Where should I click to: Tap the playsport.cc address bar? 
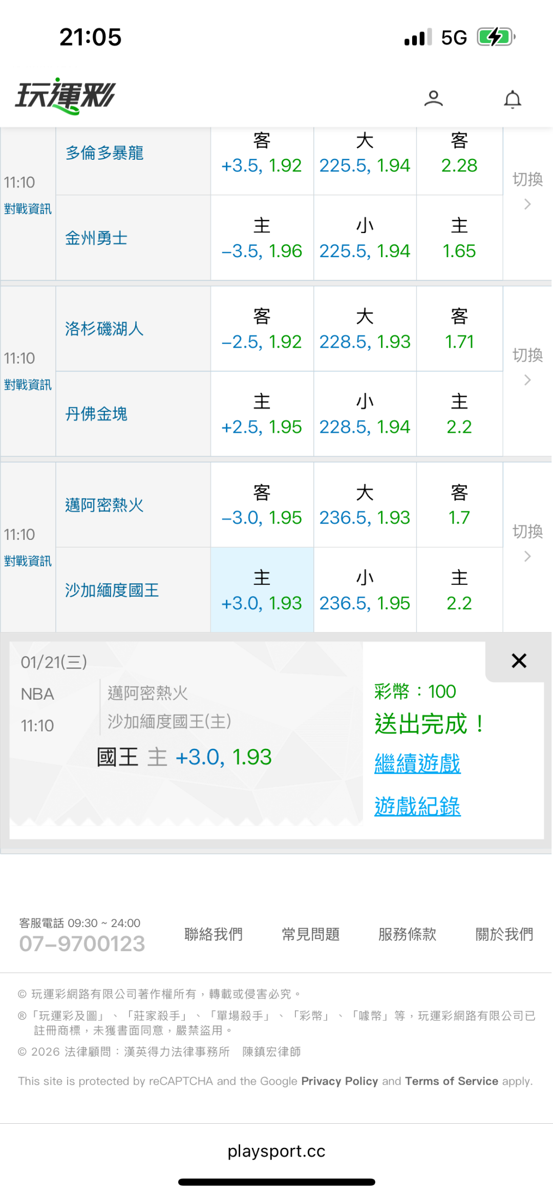(x=276, y=1151)
